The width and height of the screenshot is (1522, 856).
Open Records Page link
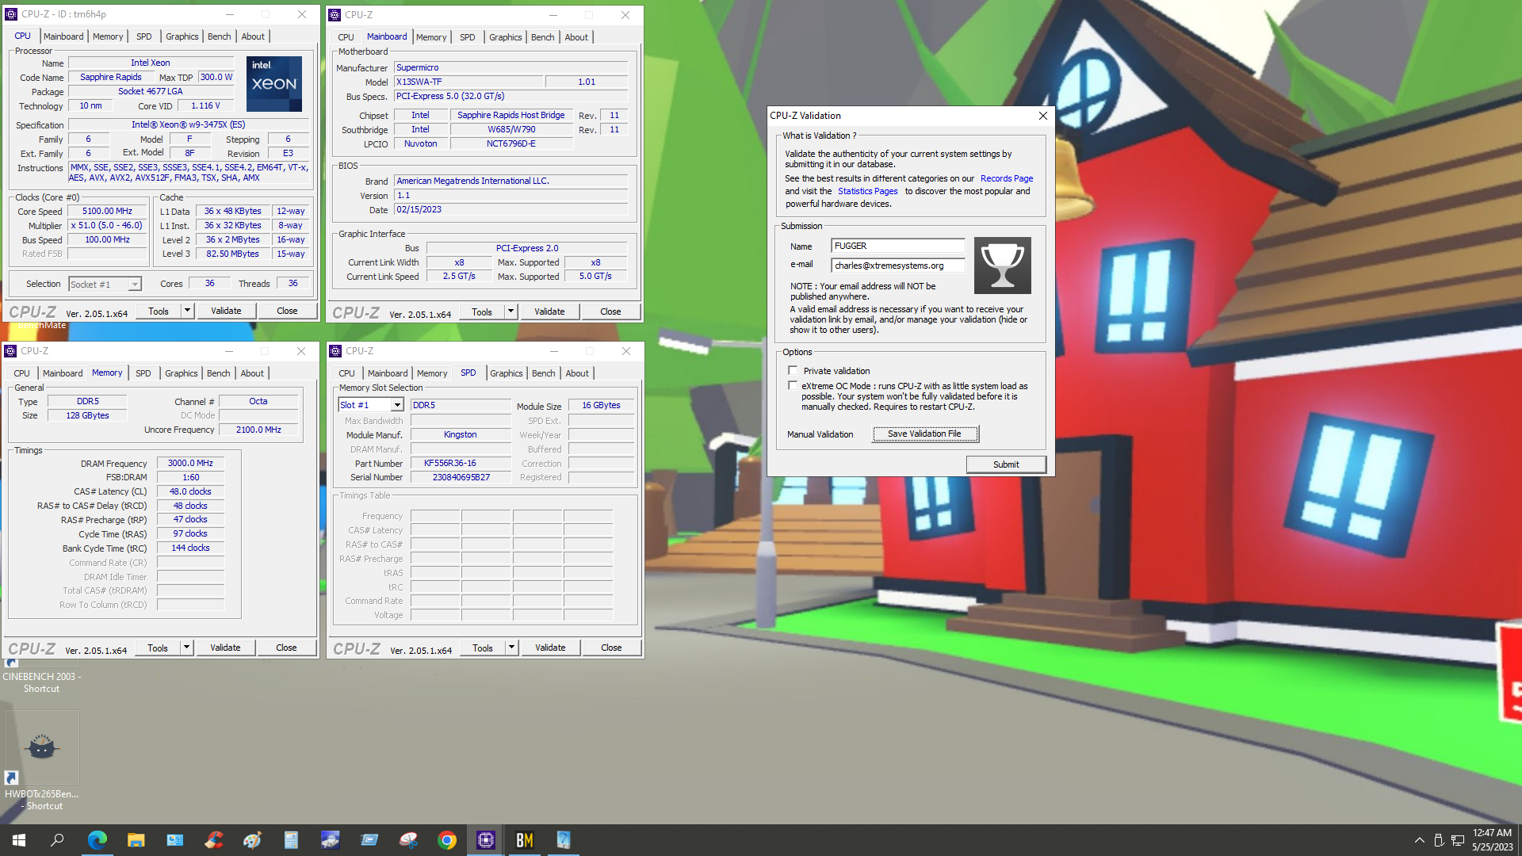(x=1007, y=178)
